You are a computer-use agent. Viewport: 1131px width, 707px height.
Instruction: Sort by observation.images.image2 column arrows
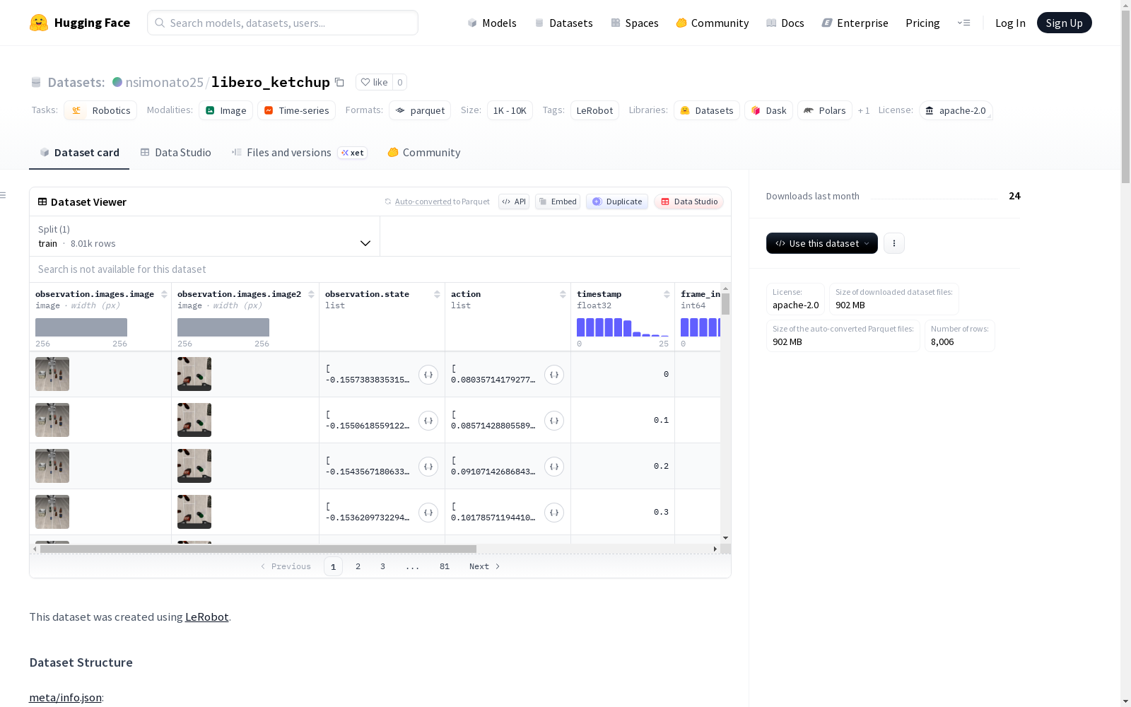pos(311,294)
